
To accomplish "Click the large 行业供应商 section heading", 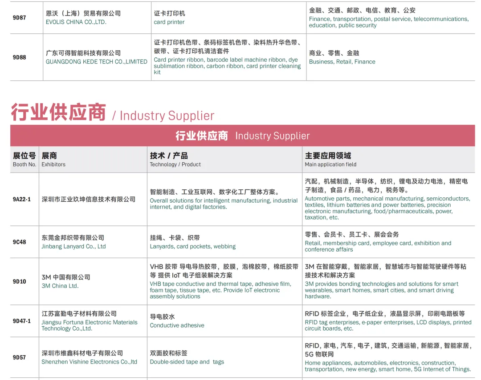I will 58,112.
